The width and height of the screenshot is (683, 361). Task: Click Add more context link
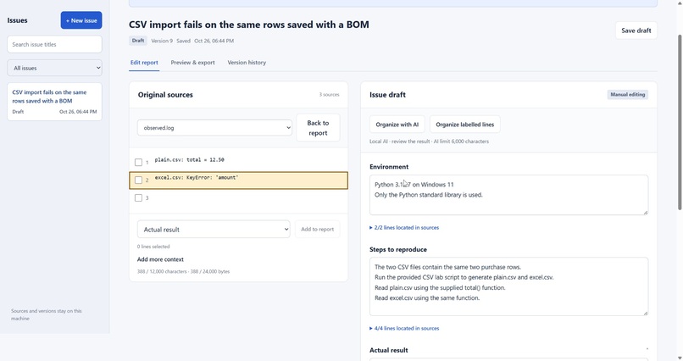[x=160, y=259]
